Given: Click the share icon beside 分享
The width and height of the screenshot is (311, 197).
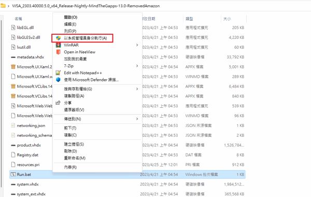Looking at the screenshot, I should (58, 103).
